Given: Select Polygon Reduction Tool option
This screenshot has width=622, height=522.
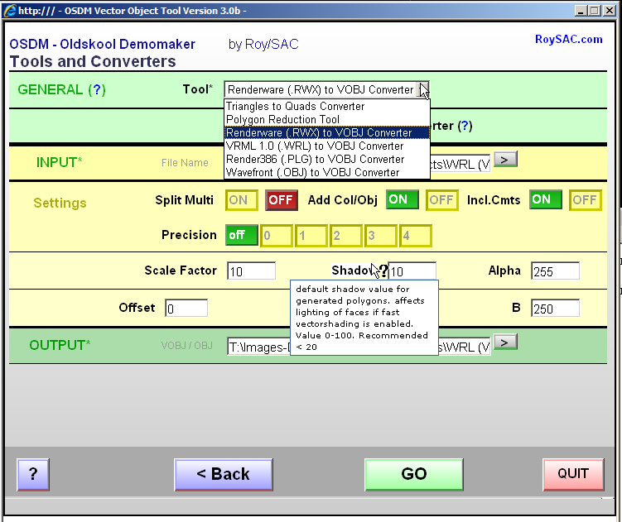Looking at the screenshot, I should [327, 119].
